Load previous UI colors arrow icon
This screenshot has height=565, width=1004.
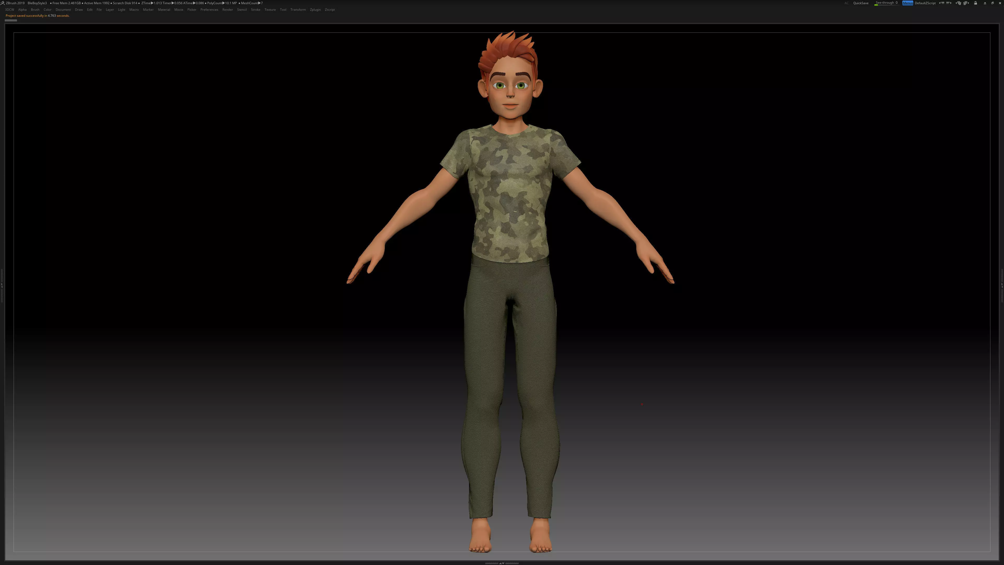(x=942, y=3)
